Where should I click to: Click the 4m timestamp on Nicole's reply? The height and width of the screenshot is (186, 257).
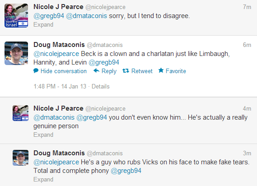pyautogui.click(x=247, y=109)
